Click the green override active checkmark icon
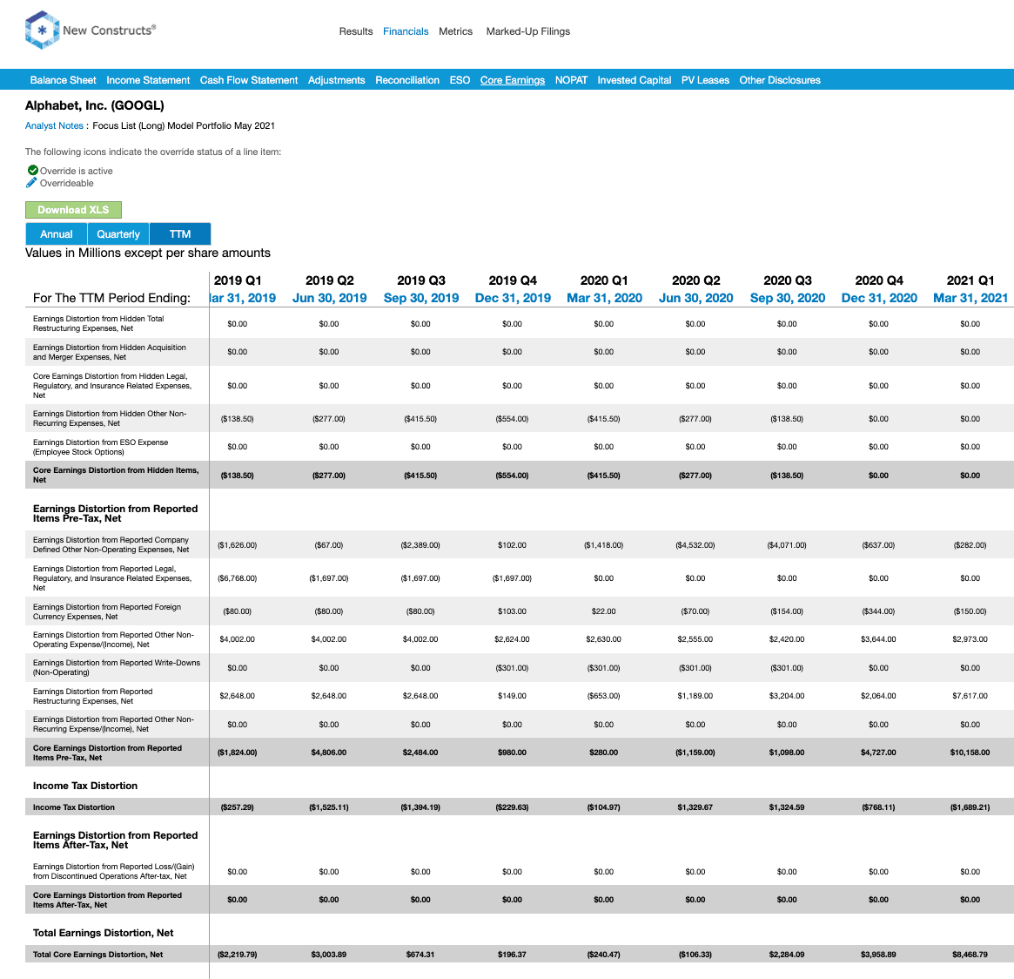 [x=32, y=170]
